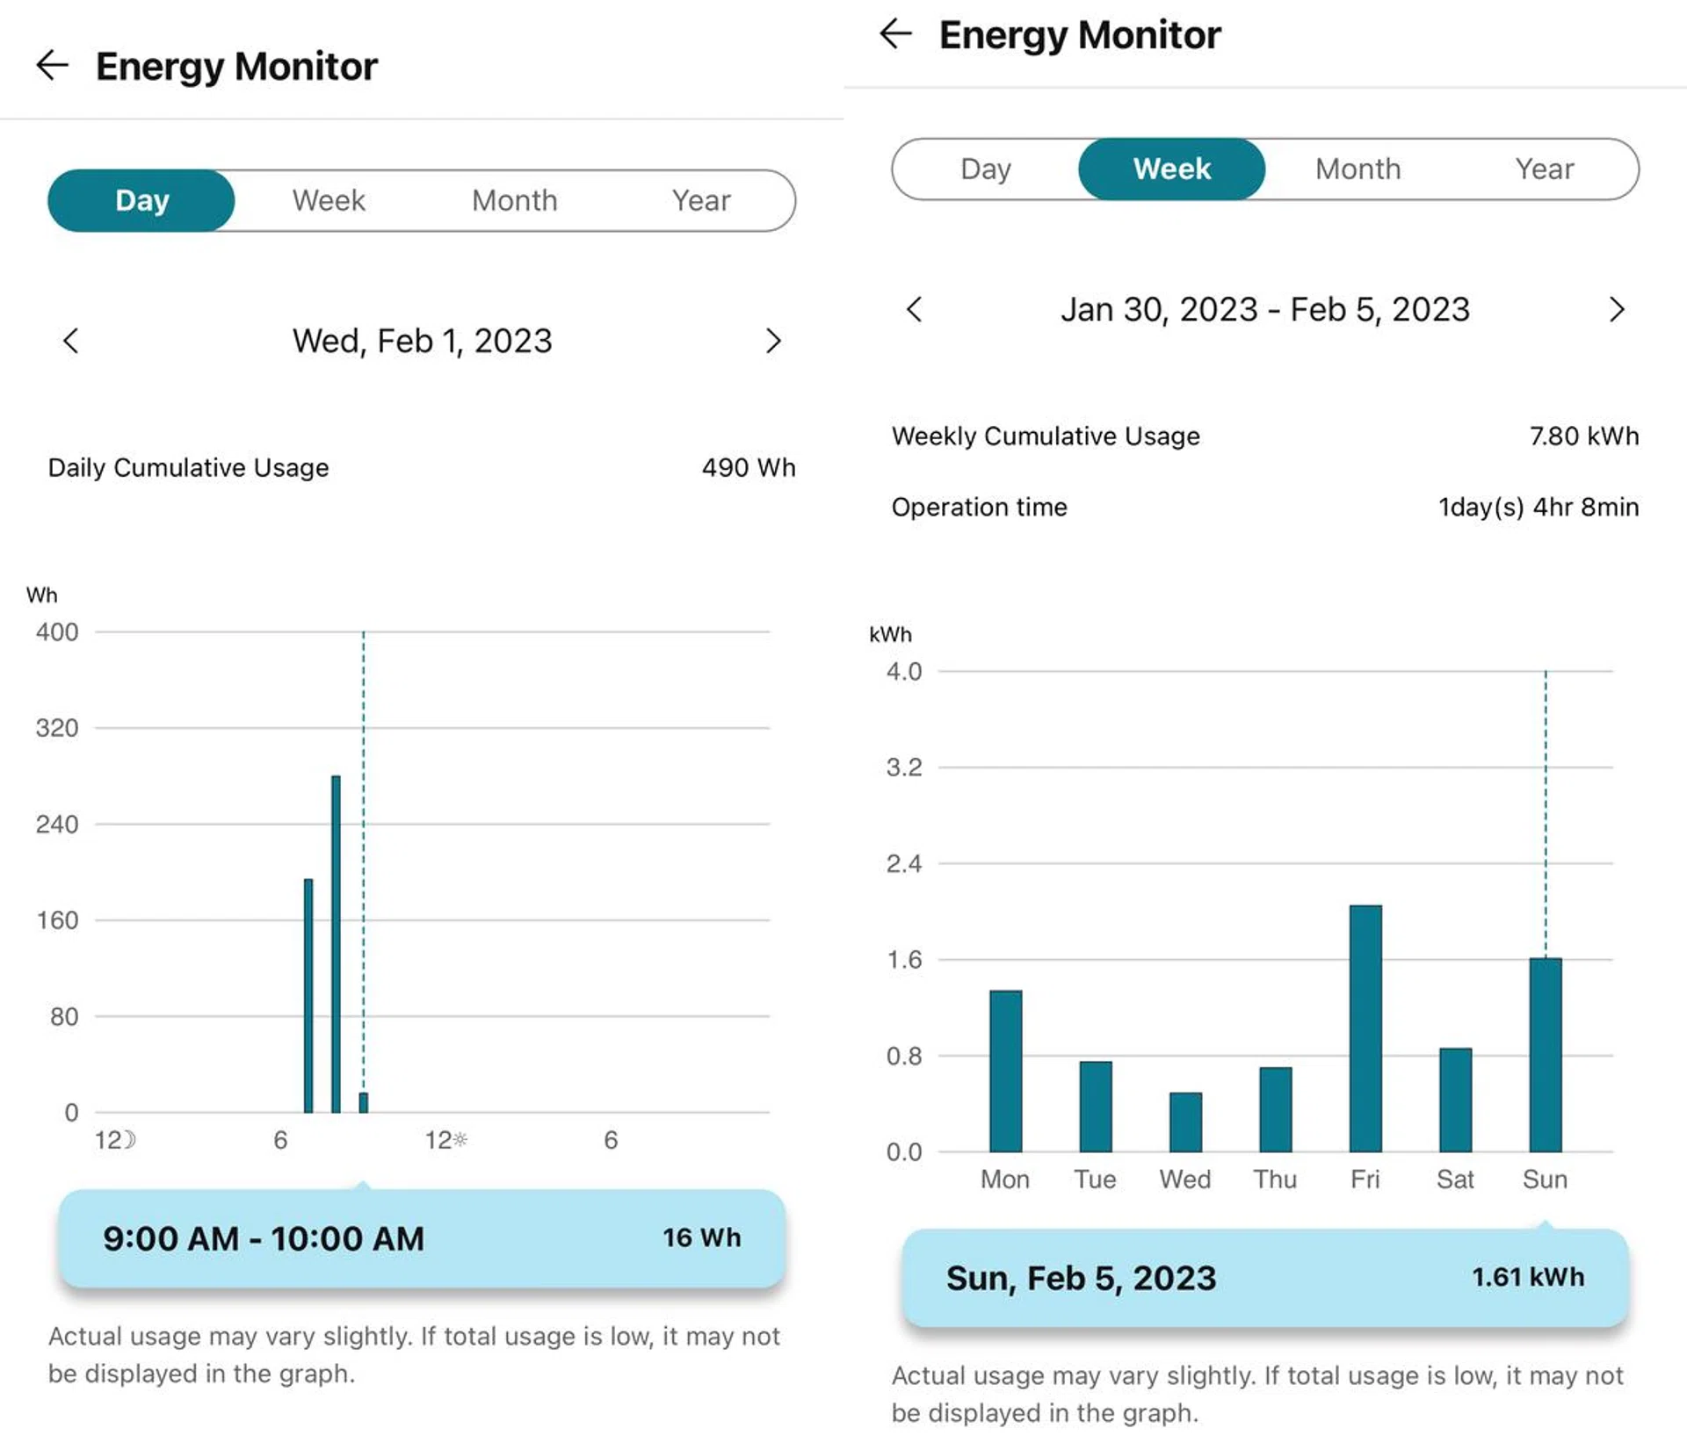
Task: Tap the Sunday bar in weekly chart
Action: (1545, 1054)
